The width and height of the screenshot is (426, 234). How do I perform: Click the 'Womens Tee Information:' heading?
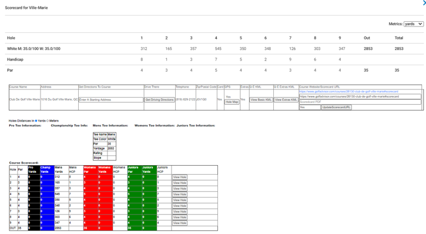pyautogui.click(x=155, y=126)
